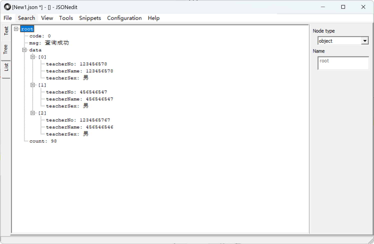Select teacherName: 123456578 row
Screen dimensions: 374x244
(x=79, y=71)
